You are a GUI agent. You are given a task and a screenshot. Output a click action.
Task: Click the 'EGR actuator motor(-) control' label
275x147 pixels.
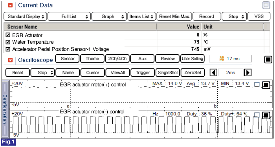[92, 112]
